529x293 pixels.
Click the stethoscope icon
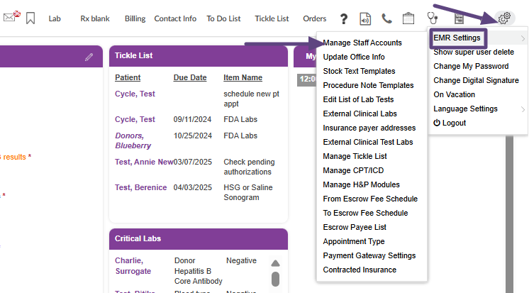(x=432, y=18)
